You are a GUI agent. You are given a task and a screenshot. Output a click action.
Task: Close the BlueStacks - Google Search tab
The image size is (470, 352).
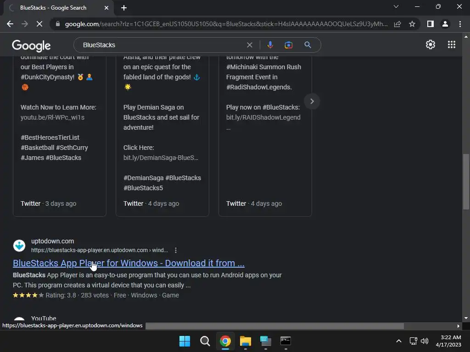[106, 8]
